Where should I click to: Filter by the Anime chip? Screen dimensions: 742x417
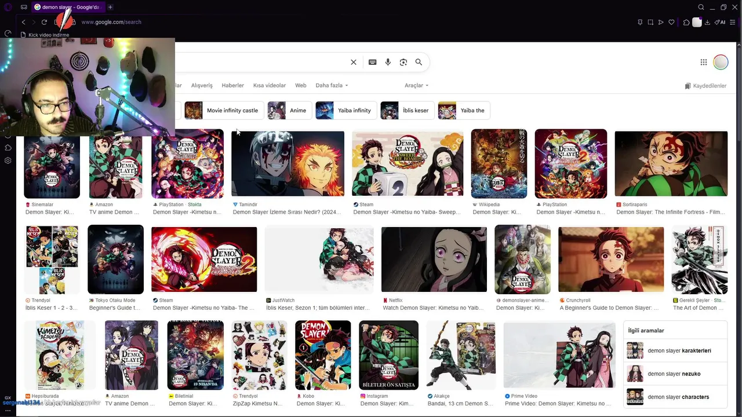[290, 110]
